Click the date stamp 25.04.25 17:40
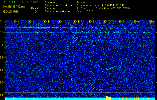 coord(10,12)
